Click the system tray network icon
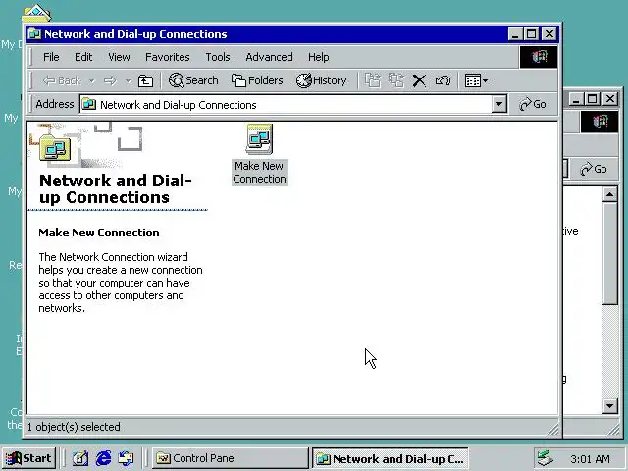The width and height of the screenshot is (628, 471). click(546, 458)
